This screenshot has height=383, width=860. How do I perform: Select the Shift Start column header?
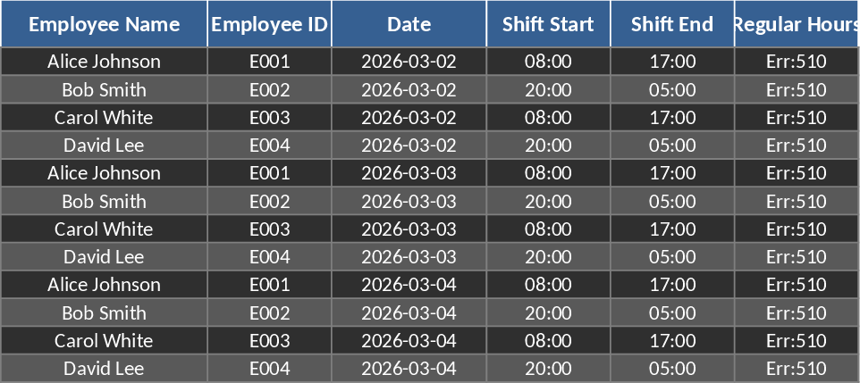(548, 24)
